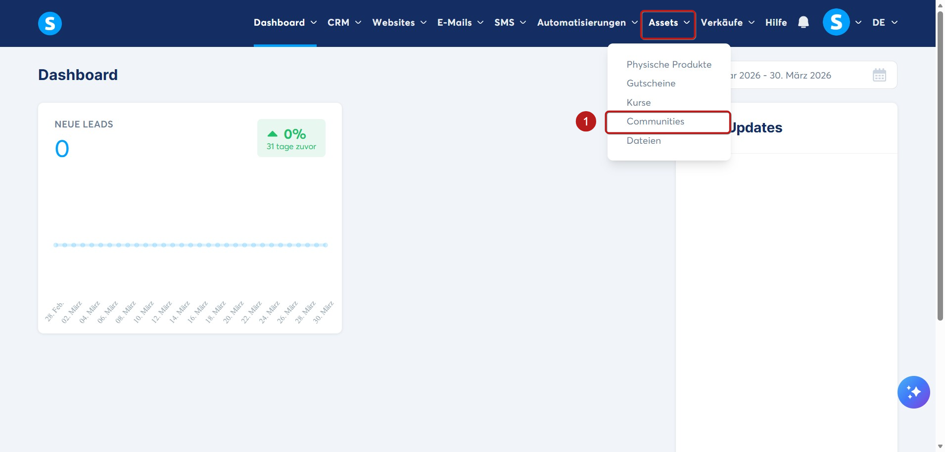The width and height of the screenshot is (945, 452).
Task: Click the Websites label in the nav bar
Action: pyautogui.click(x=393, y=22)
